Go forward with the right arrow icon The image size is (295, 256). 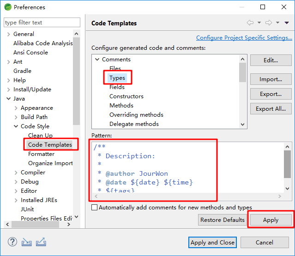coord(269,23)
